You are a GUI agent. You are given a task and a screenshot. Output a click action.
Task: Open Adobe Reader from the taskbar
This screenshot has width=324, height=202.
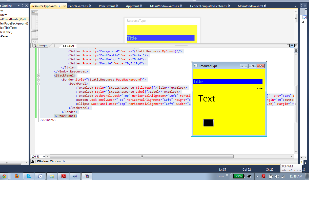[x=64, y=176]
